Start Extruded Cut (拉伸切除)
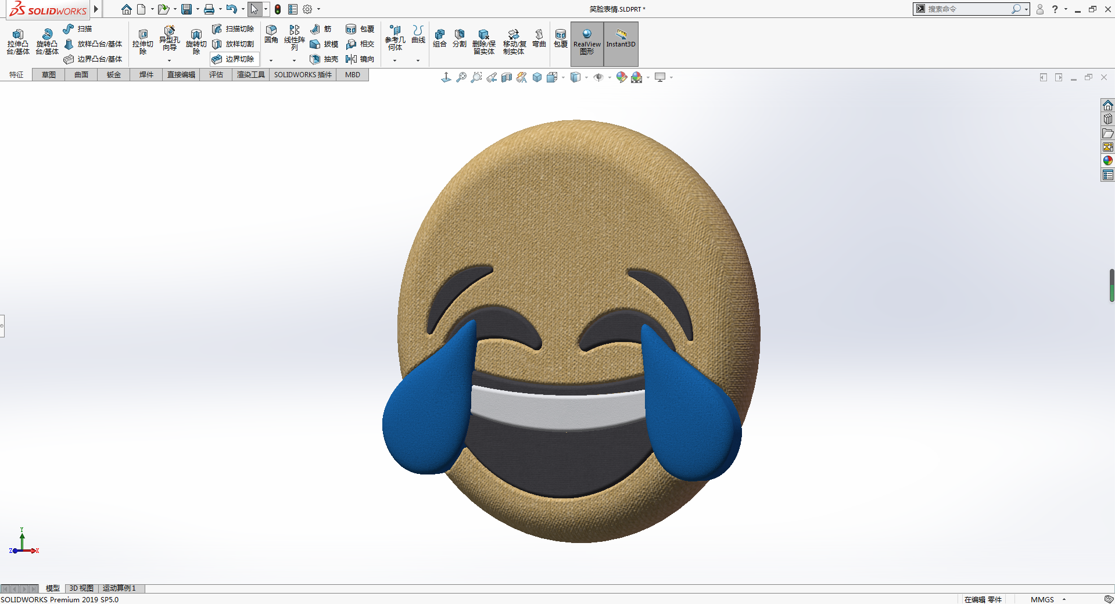 [x=143, y=42]
